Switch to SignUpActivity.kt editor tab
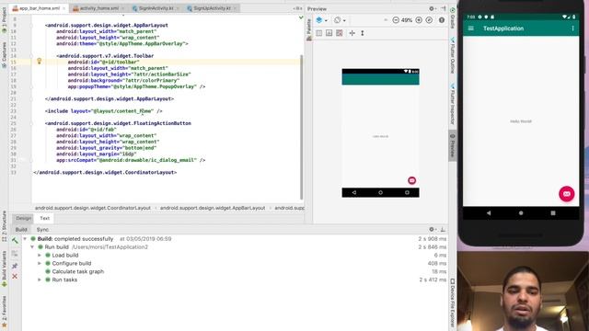This screenshot has height=331, width=589. pos(212,8)
